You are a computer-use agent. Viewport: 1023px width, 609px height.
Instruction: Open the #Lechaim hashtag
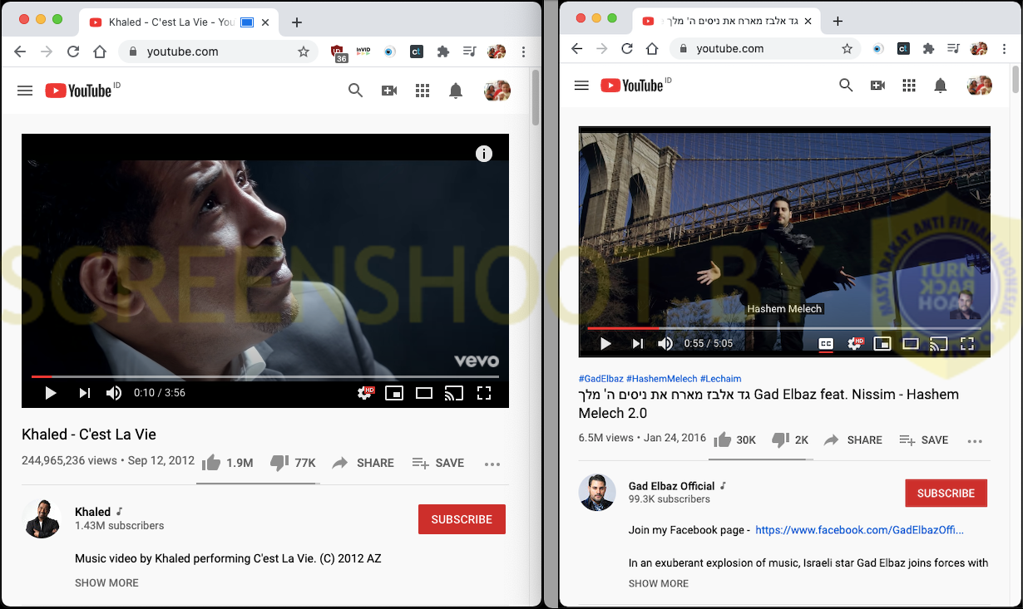point(720,378)
